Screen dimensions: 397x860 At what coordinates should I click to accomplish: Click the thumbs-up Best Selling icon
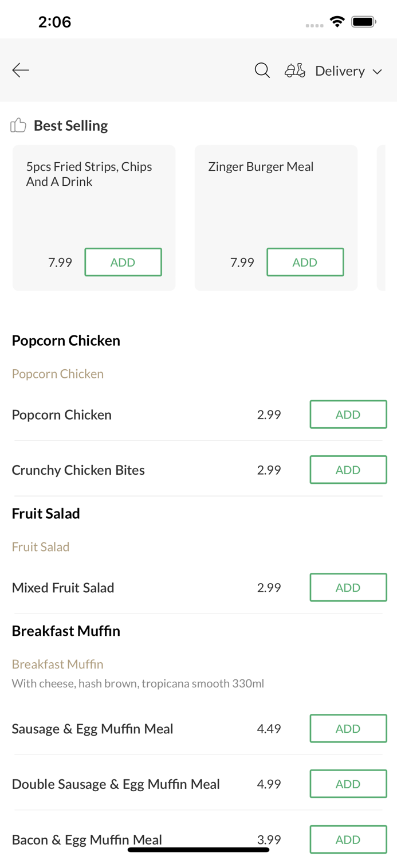pyautogui.click(x=18, y=125)
